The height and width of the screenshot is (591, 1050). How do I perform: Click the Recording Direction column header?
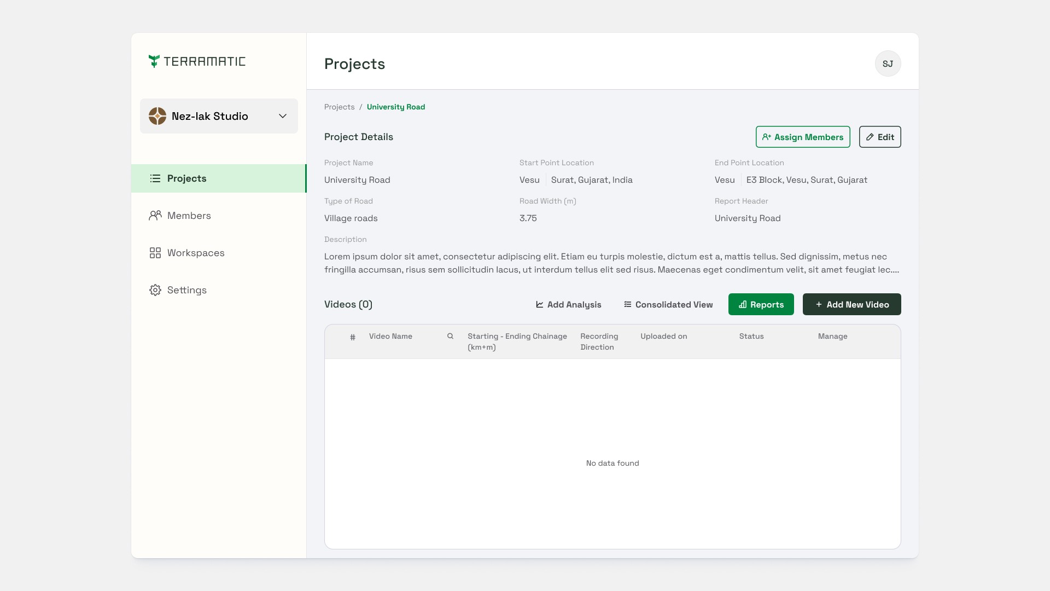pos(599,341)
